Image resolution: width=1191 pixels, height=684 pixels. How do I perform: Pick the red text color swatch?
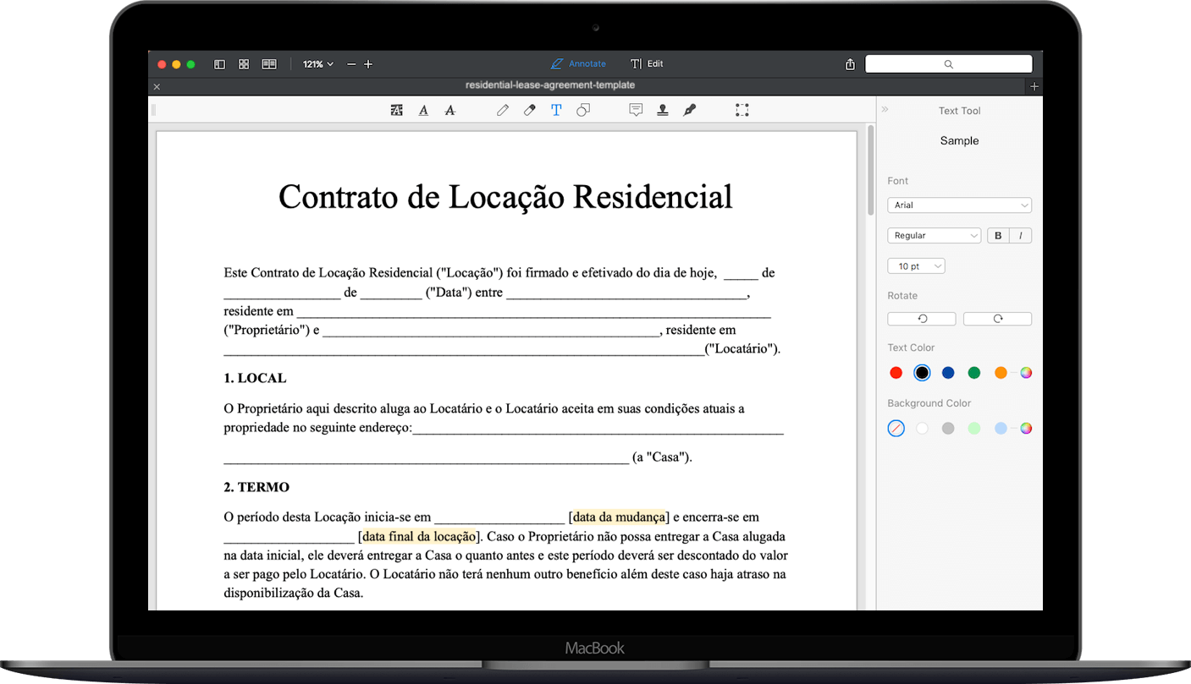click(896, 372)
